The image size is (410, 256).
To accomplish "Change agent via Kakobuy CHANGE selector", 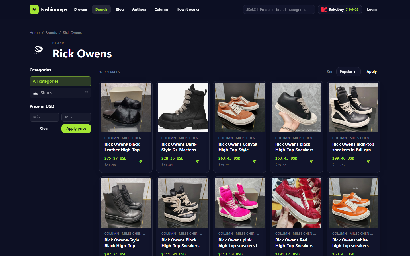I will pos(340,9).
